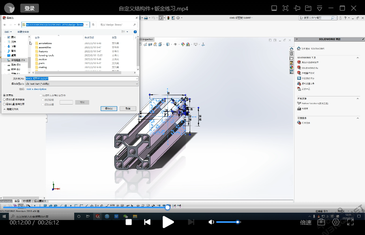Open the motion folder
The height and width of the screenshot is (235, 365).
point(43,59)
